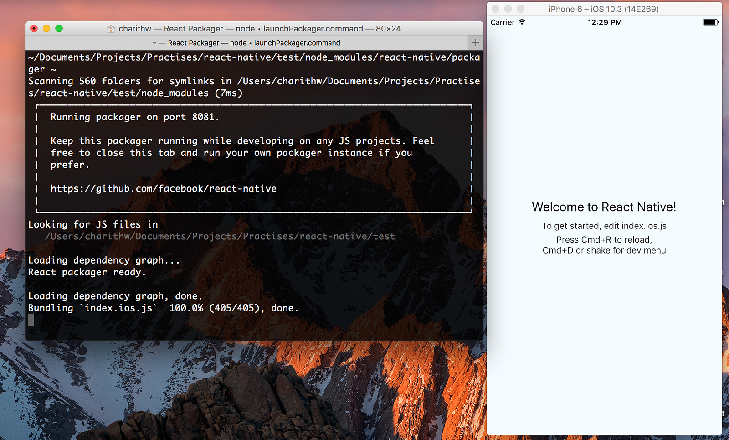The width and height of the screenshot is (729, 440).
Task: Open the github.com/facebook/react-native URL in terminal
Action: [x=164, y=188]
